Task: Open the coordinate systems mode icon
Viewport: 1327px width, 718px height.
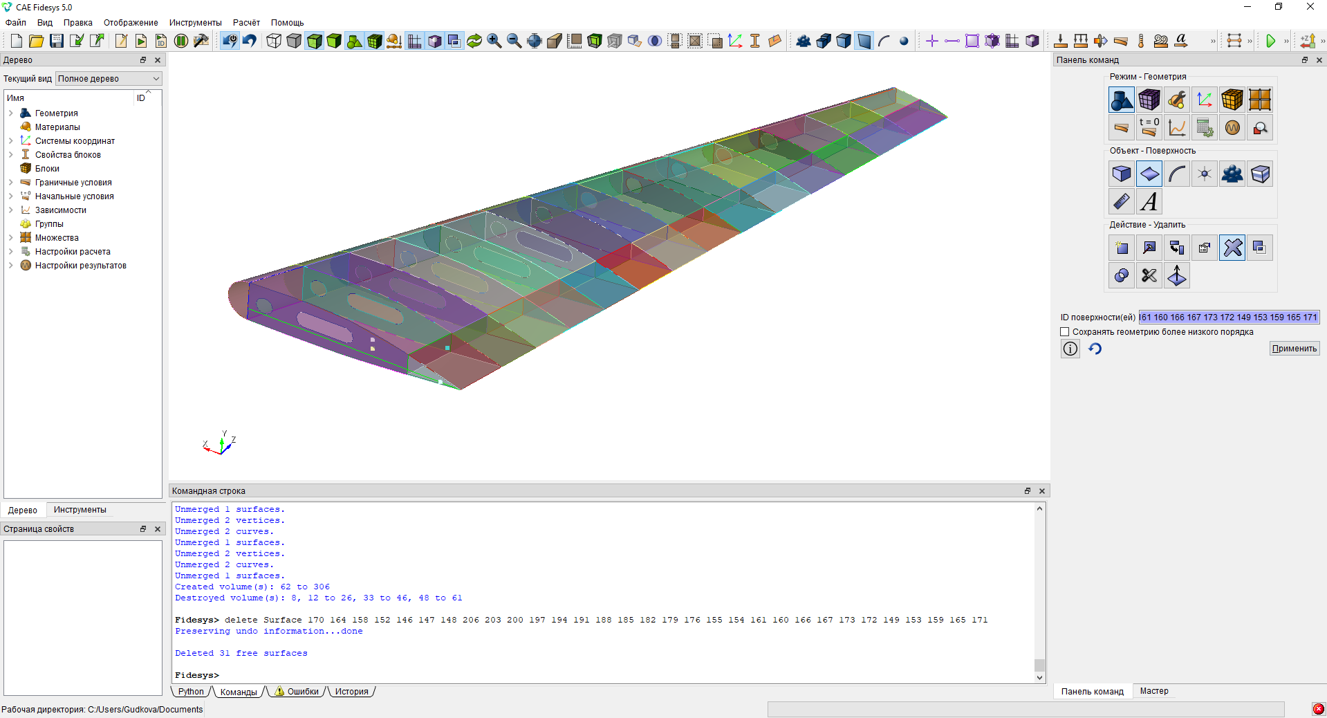Action: (x=1205, y=100)
